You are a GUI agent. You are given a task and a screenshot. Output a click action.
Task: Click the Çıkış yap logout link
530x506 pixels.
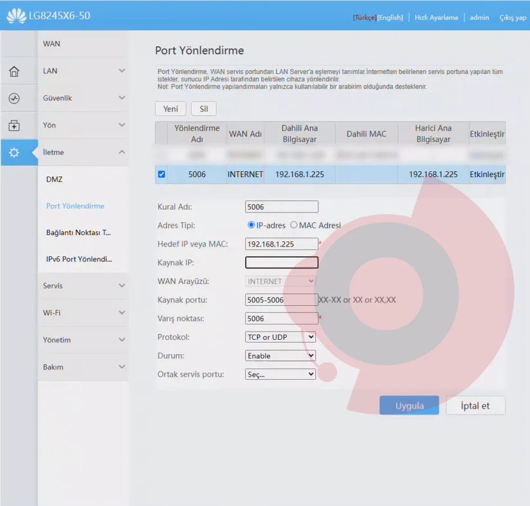513,17
